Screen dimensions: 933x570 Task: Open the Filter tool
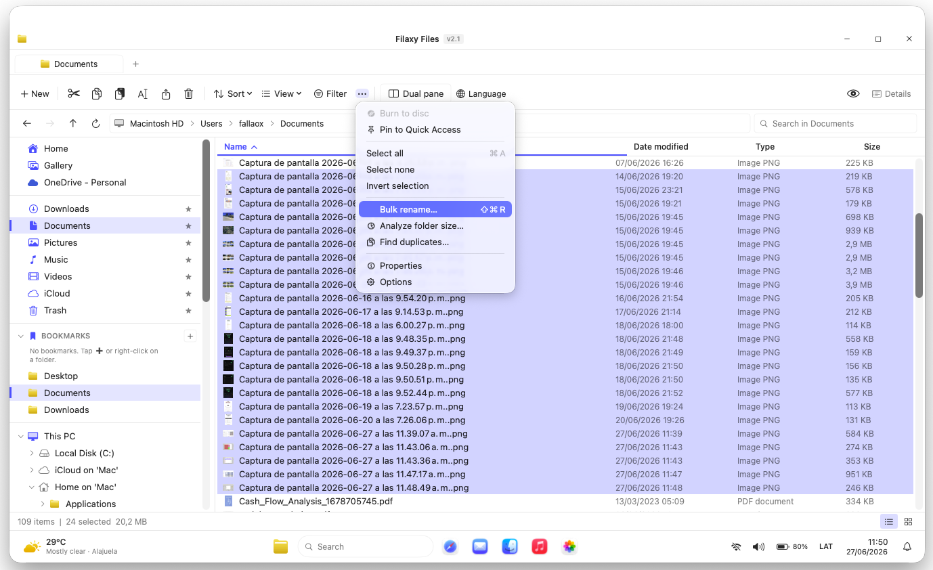point(330,94)
